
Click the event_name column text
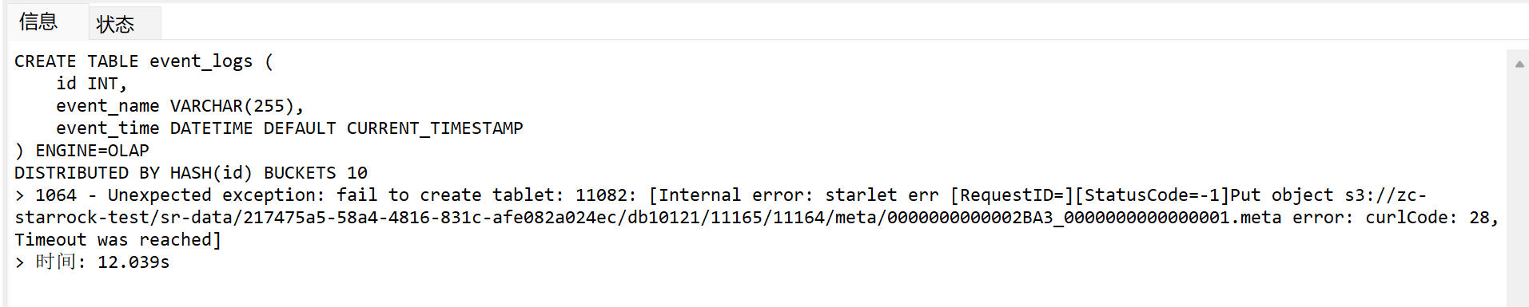coord(107,106)
